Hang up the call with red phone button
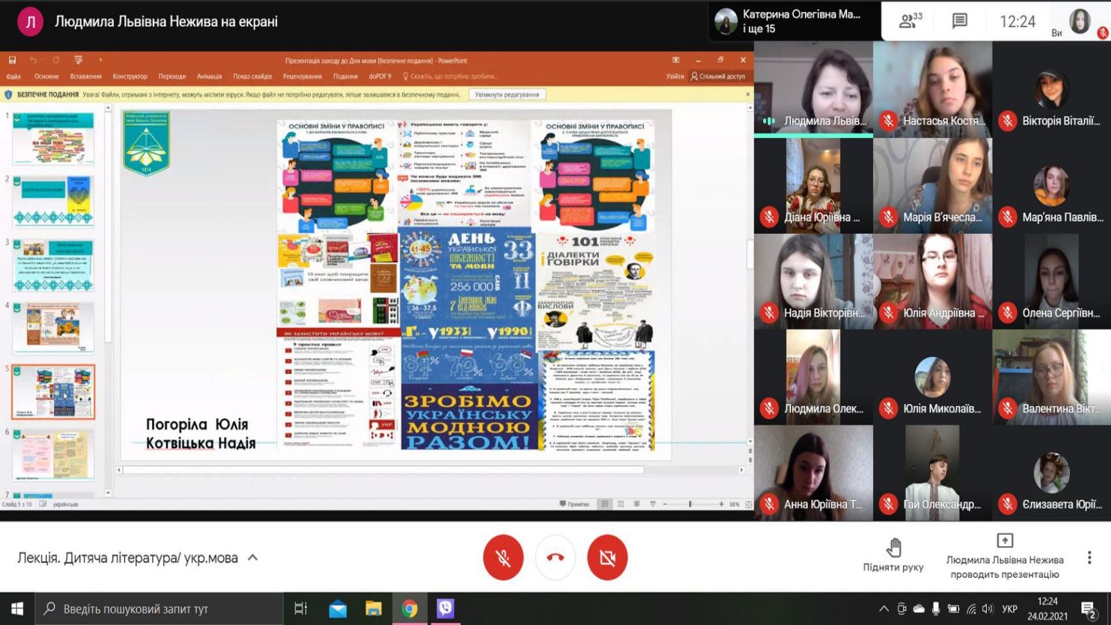Image resolution: width=1111 pixels, height=625 pixels. point(555,558)
